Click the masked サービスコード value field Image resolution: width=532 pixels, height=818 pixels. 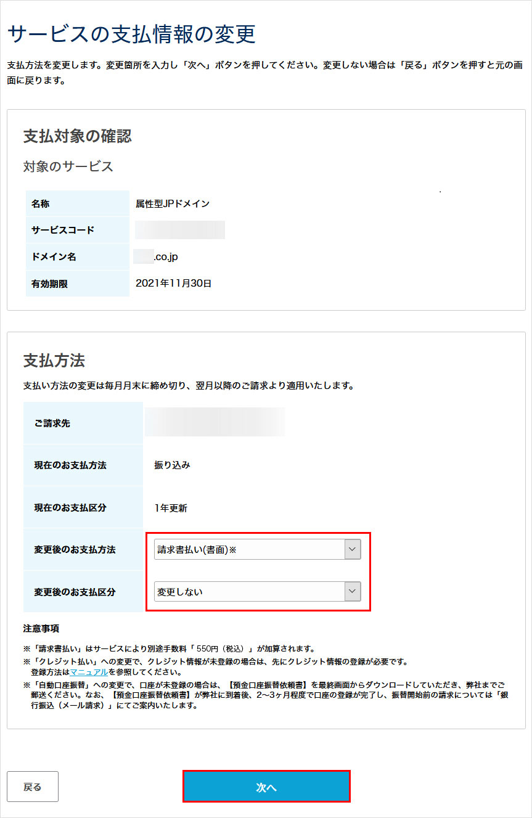click(x=180, y=229)
